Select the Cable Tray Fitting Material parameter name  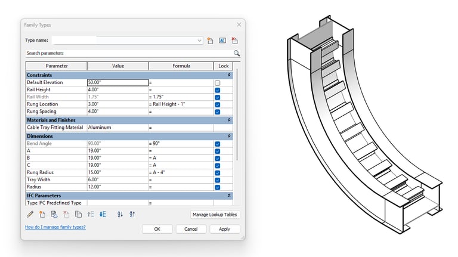pyautogui.click(x=55, y=128)
